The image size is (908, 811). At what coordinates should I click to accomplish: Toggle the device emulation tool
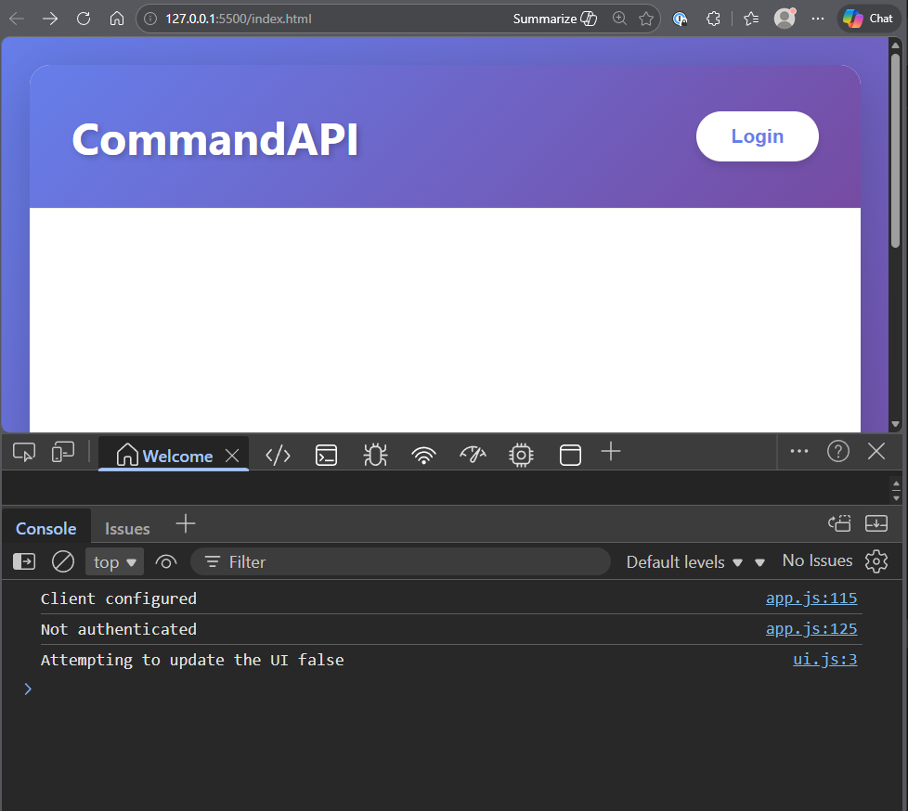click(62, 451)
